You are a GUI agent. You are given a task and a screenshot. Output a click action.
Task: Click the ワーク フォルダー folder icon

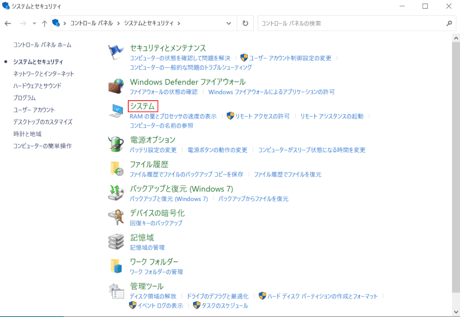(x=116, y=266)
